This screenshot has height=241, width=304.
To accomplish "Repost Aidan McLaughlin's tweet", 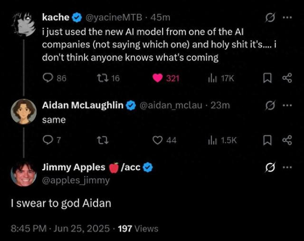I will 103,140.
